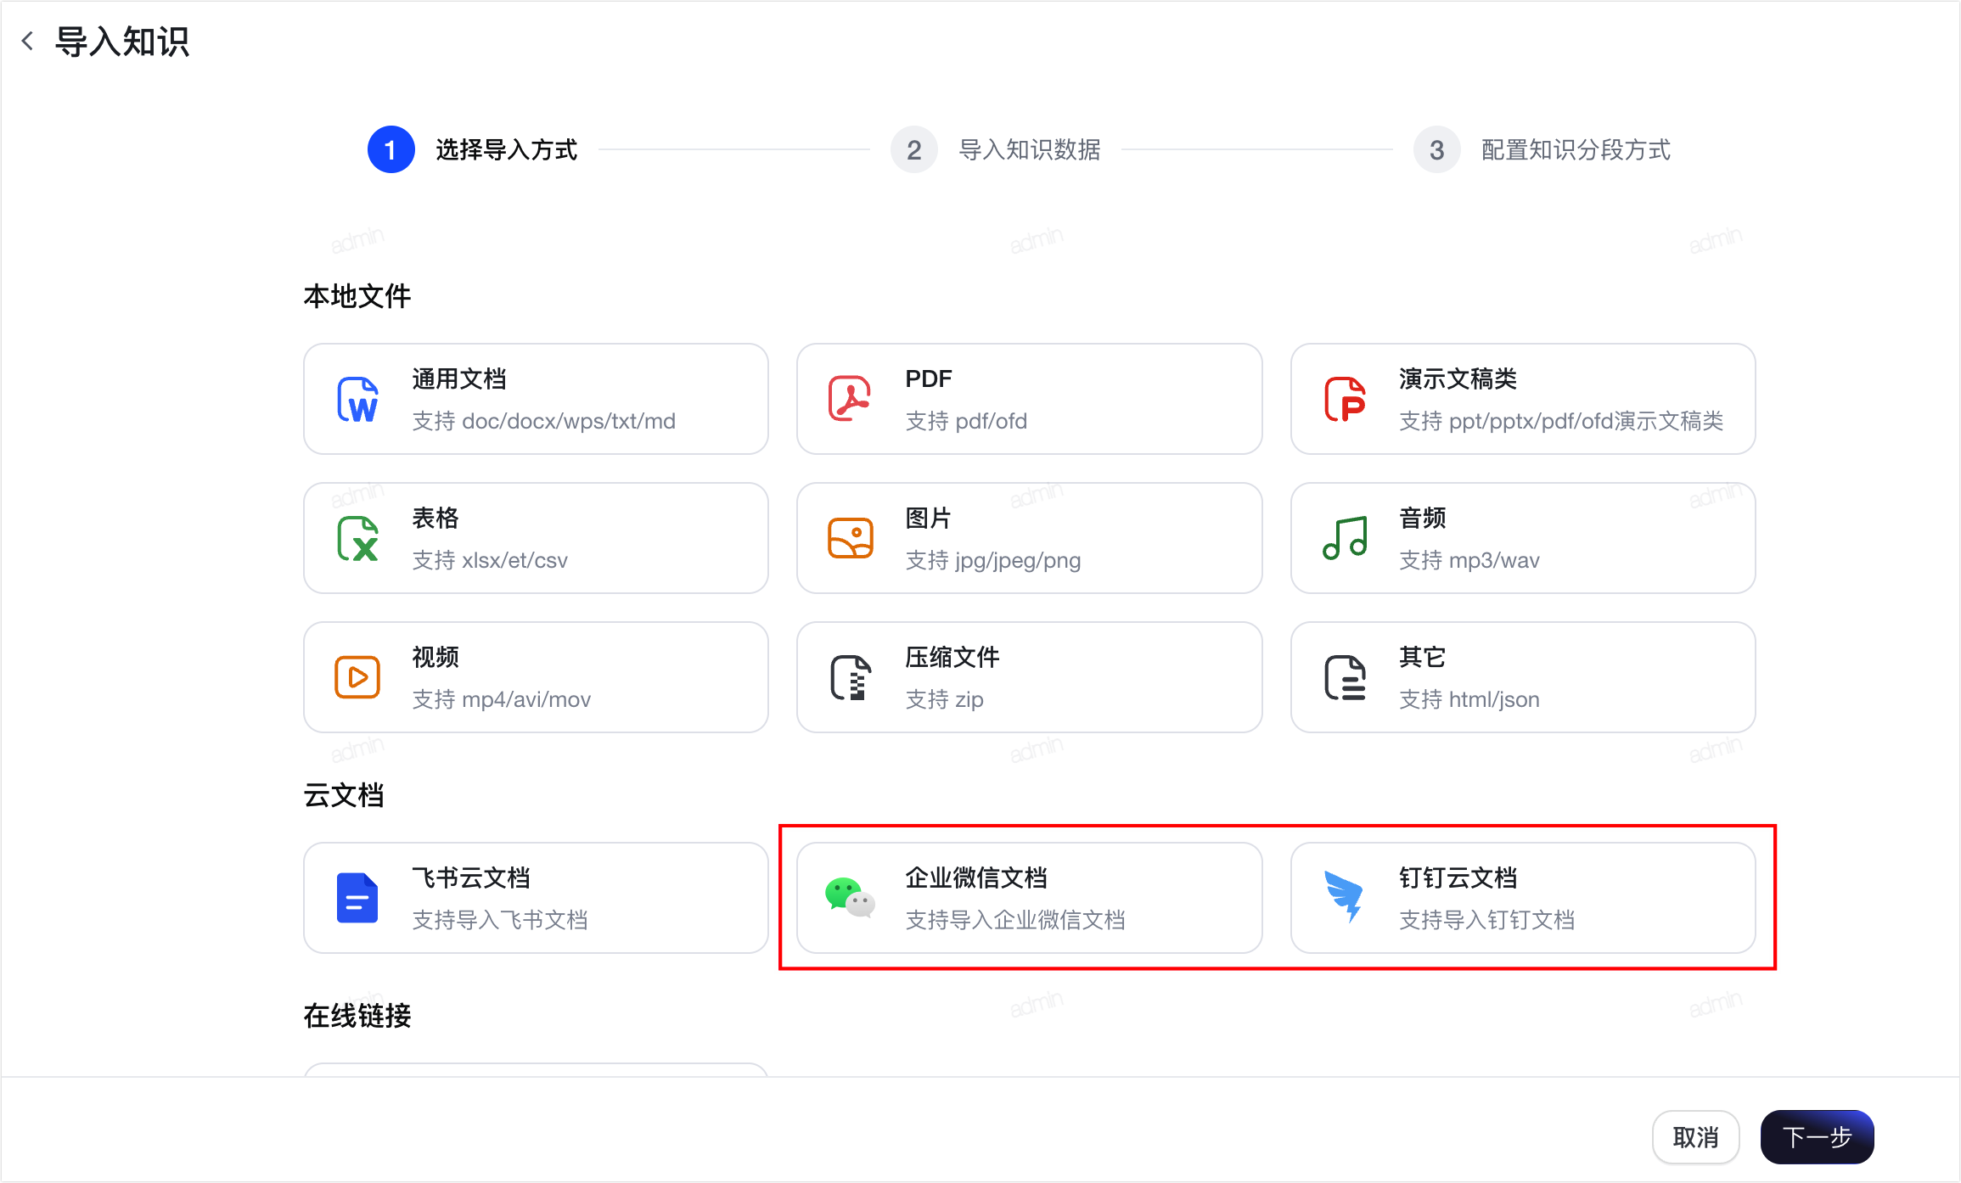Click the blue Word document icon
This screenshot has height=1183, width=1961.
(x=357, y=400)
